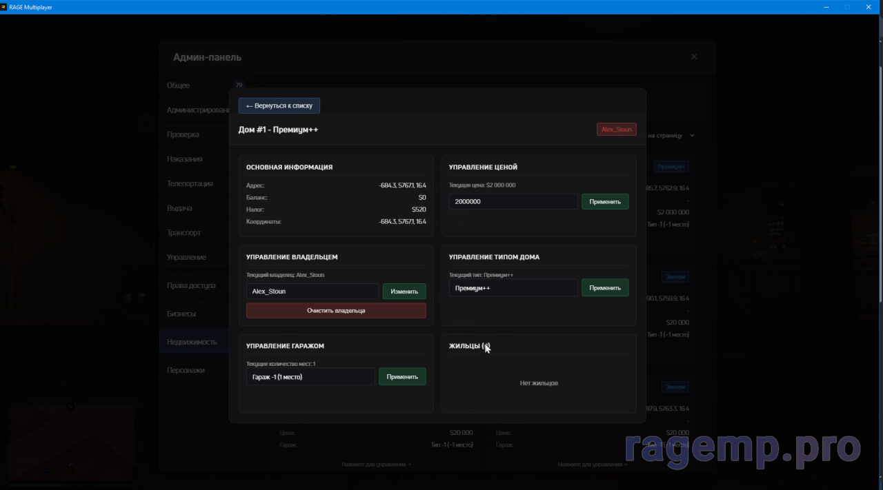Screen dimensions: 883x490
Task: Apply the selected house type
Action: [604, 288]
